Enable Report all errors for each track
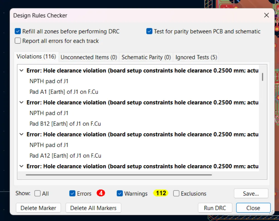279x221 pixels. click(x=18, y=41)
